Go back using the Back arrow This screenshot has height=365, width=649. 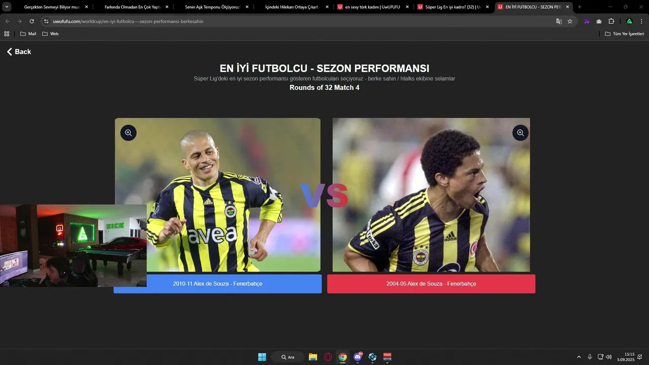click(x=19, y=52)
